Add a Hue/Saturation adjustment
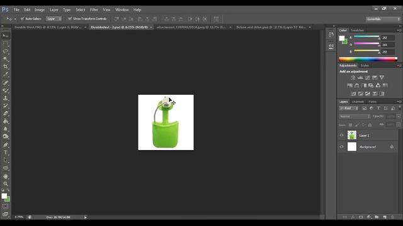 [x=350, y=85]
